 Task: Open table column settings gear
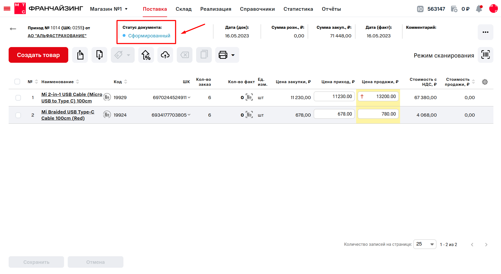[x=485, y=82]
